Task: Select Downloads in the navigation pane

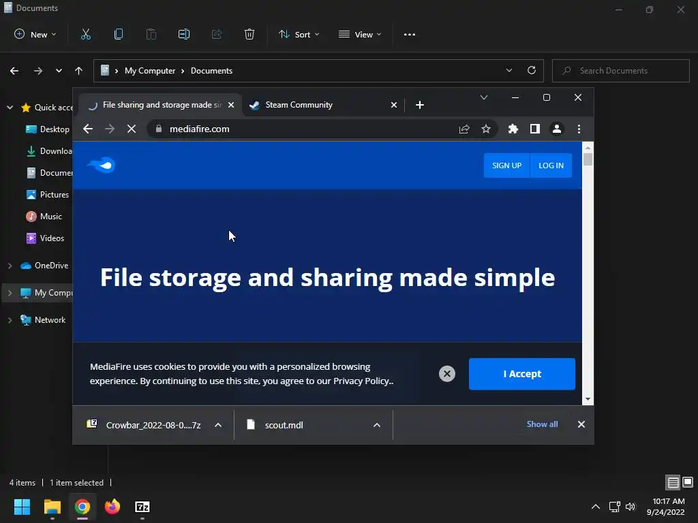Action: coord(48,151)
